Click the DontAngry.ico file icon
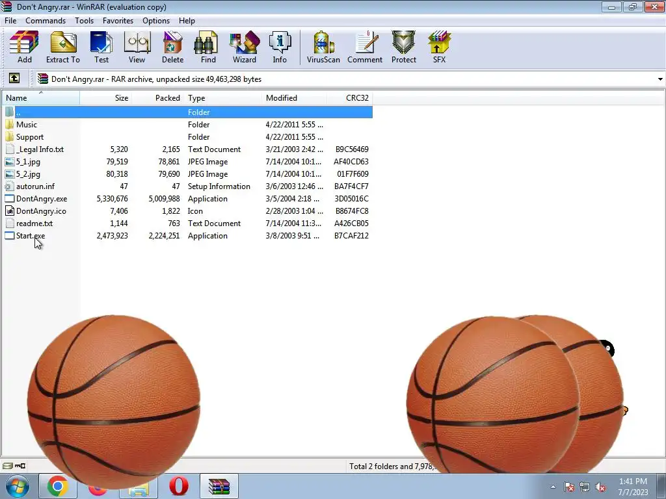 tap(9, 211)
